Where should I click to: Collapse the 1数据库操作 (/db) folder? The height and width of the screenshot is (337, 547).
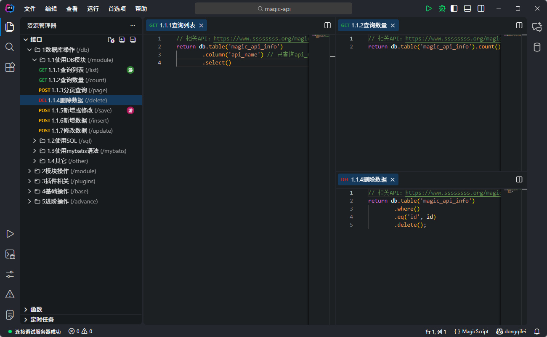[30, 50]
